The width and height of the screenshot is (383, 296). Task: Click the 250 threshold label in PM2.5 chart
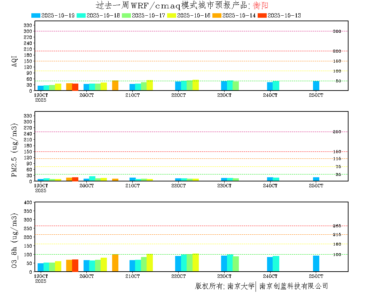(337, 132)
